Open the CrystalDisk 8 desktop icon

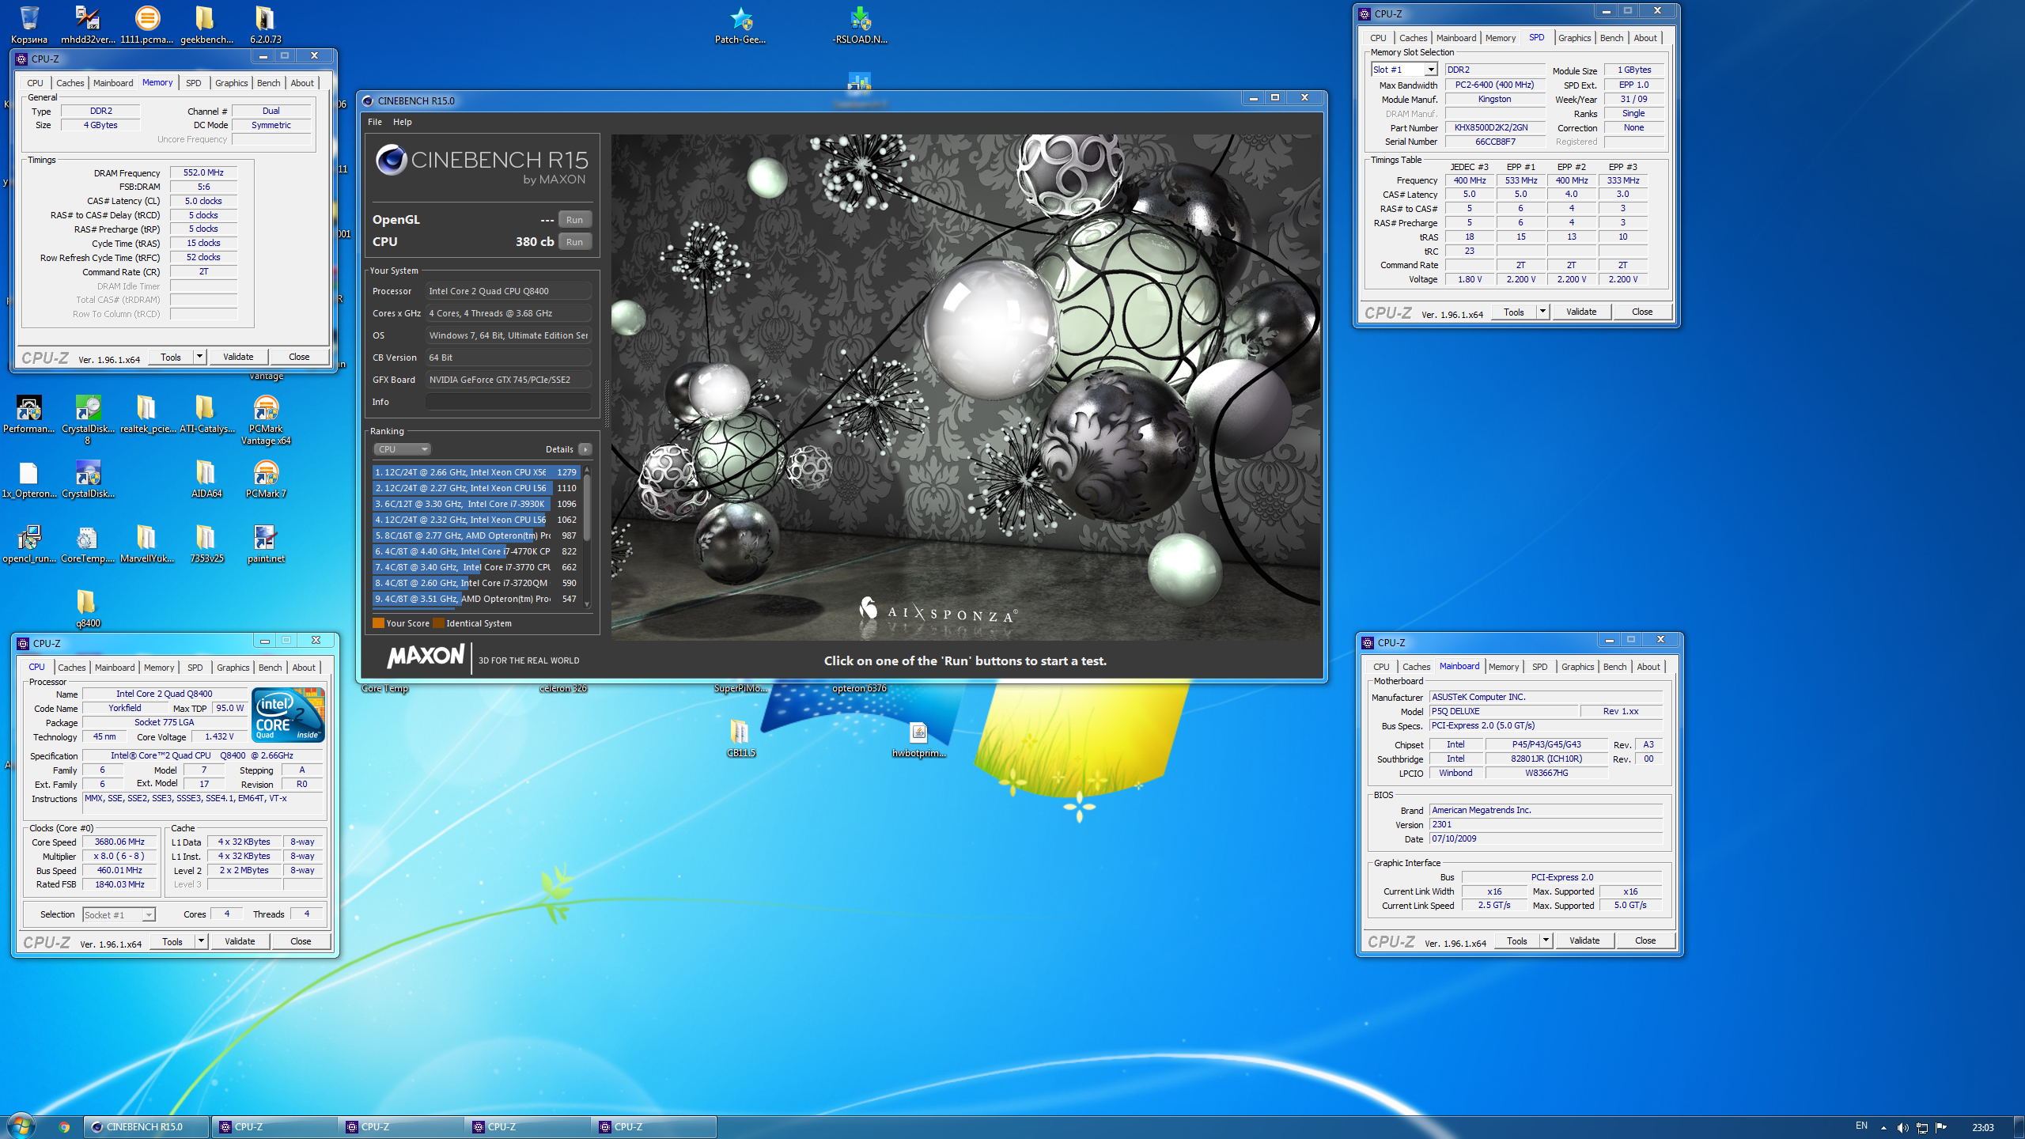pos(88,419)
